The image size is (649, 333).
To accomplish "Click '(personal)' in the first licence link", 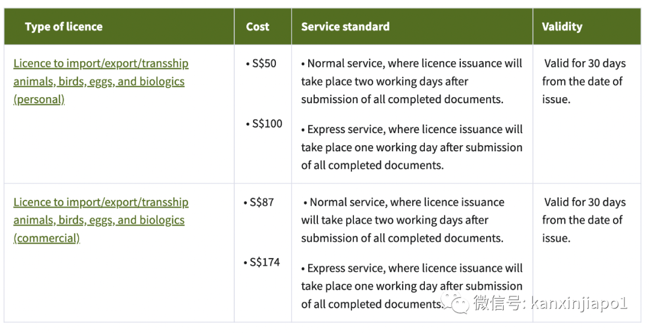I will (x=39, y=100).
